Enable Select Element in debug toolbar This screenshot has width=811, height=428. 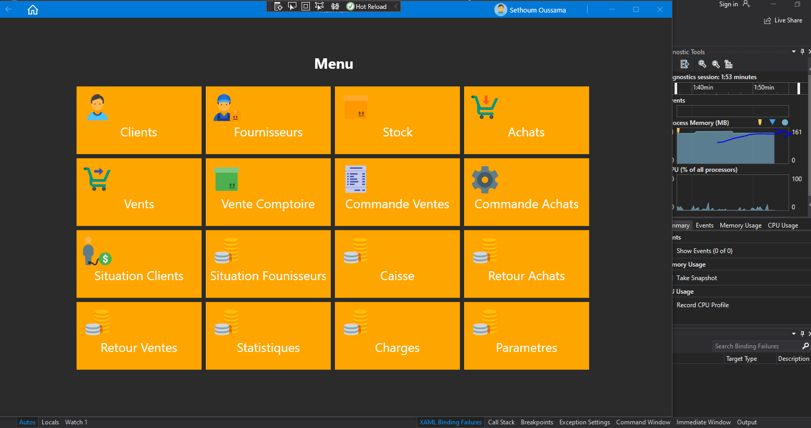tap(292, 6)
